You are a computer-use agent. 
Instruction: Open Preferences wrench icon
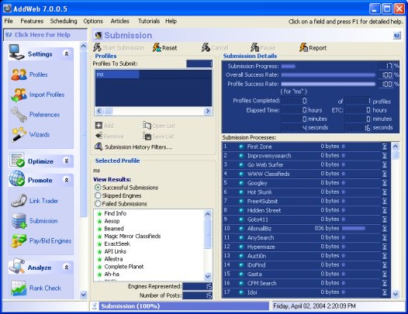click(19, 115)
